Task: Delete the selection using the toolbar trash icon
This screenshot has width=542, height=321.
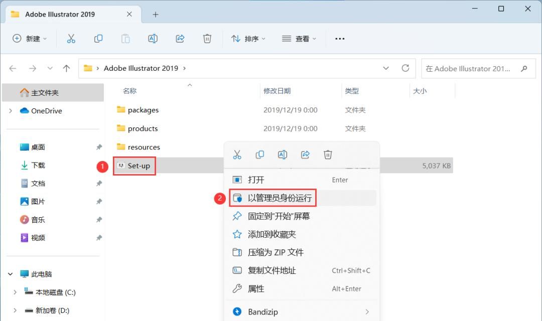Action: coord(207,39)
